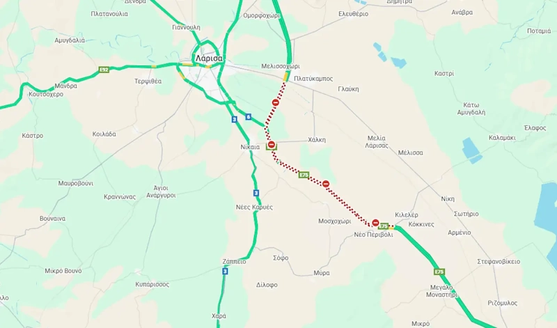Click the Μοσχοχώρι place label
The height and width of the screenshot is (328, 557).
(335, 221)
